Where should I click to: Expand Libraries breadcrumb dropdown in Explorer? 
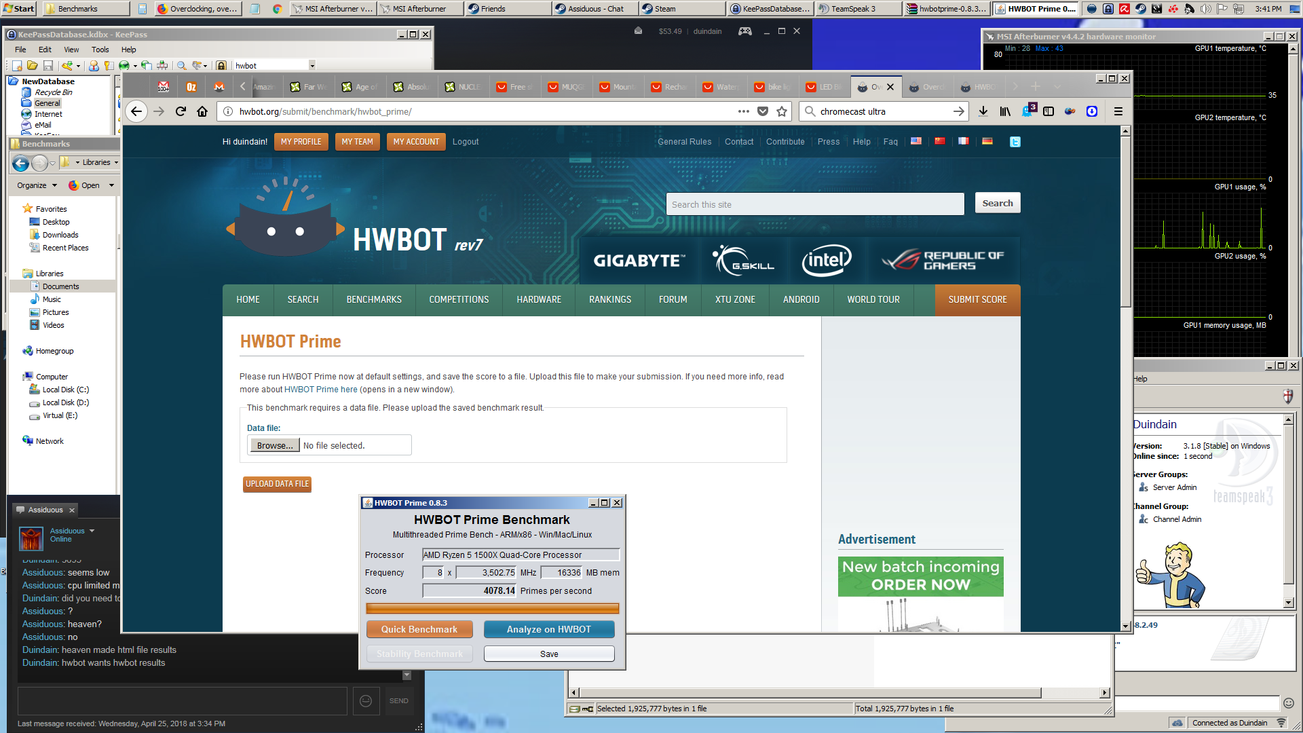tap(116, 163)
